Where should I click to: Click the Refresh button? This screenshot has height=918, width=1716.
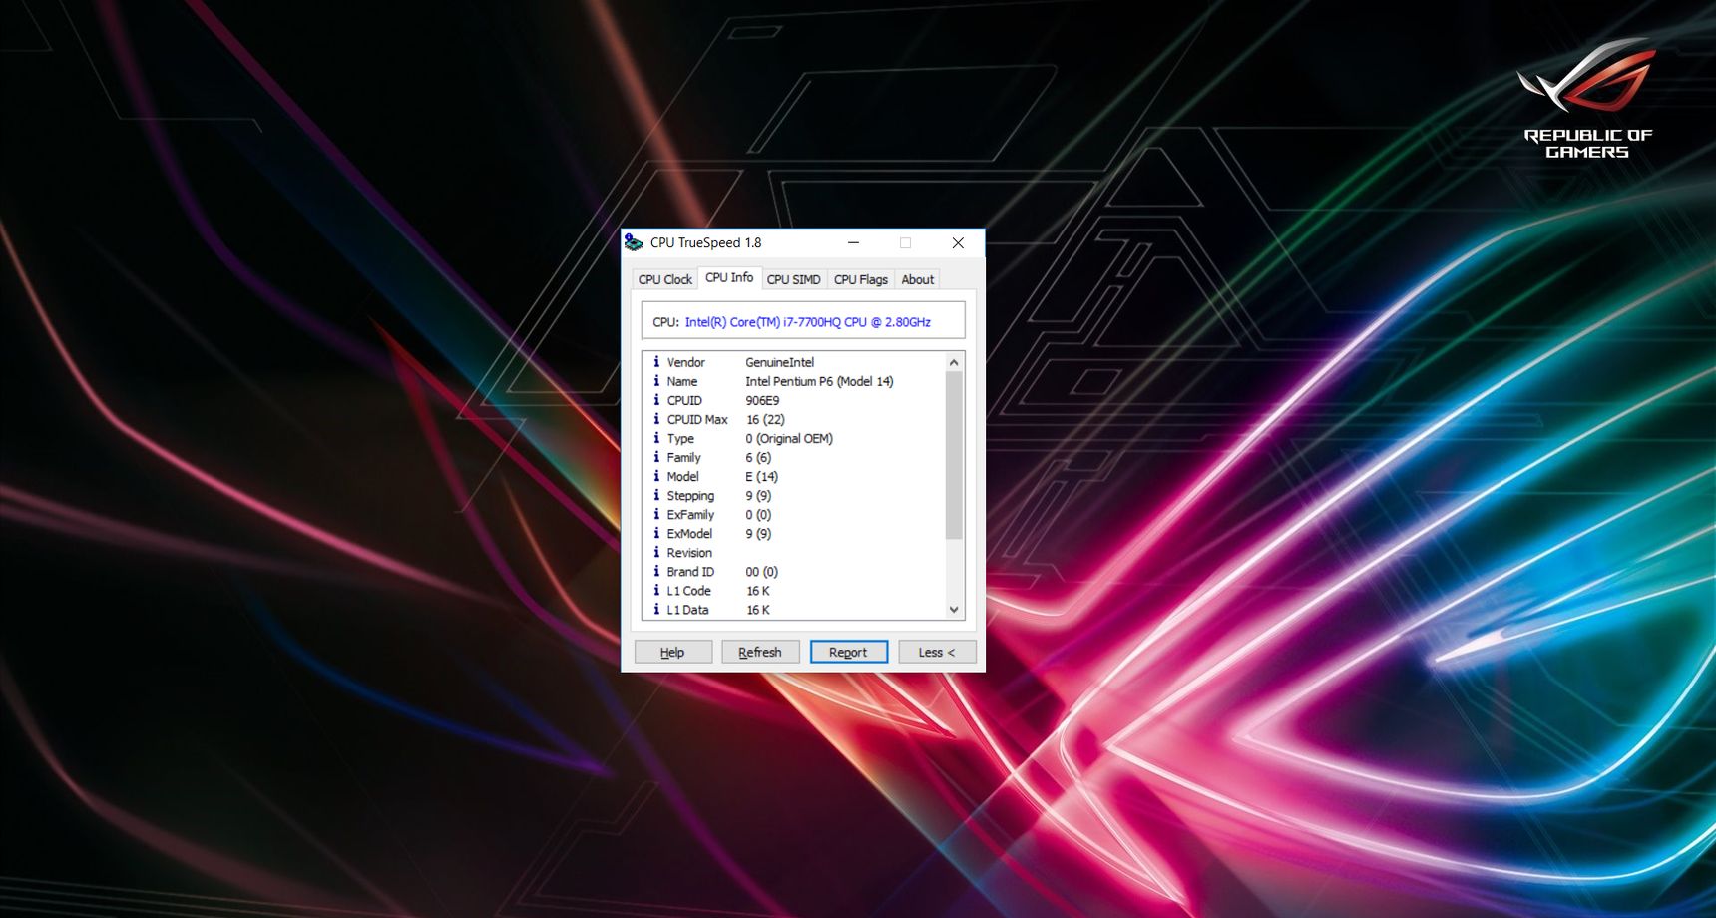(x=760, y=652)
